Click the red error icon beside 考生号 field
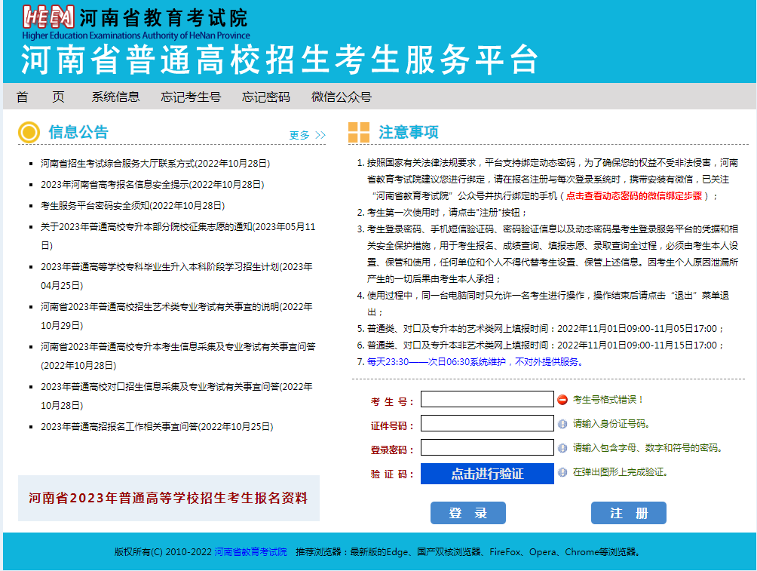Screen dimensions: 757x571 pos(562,399)
